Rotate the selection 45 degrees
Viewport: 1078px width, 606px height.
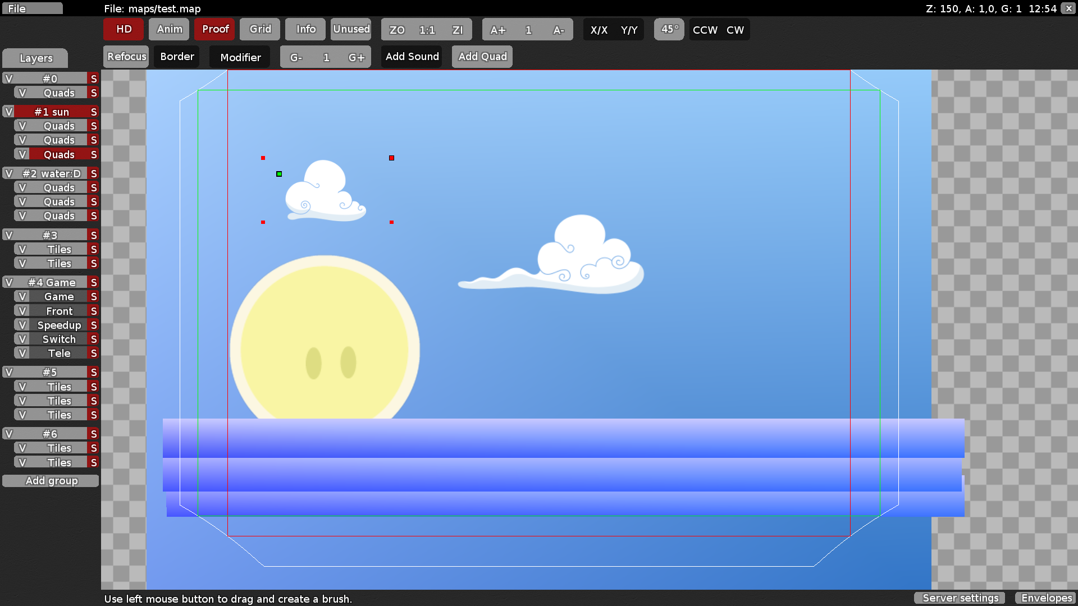click(x=668, y=29)
